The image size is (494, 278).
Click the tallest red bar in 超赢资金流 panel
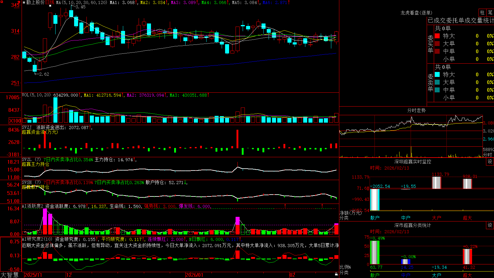[237, 139]
